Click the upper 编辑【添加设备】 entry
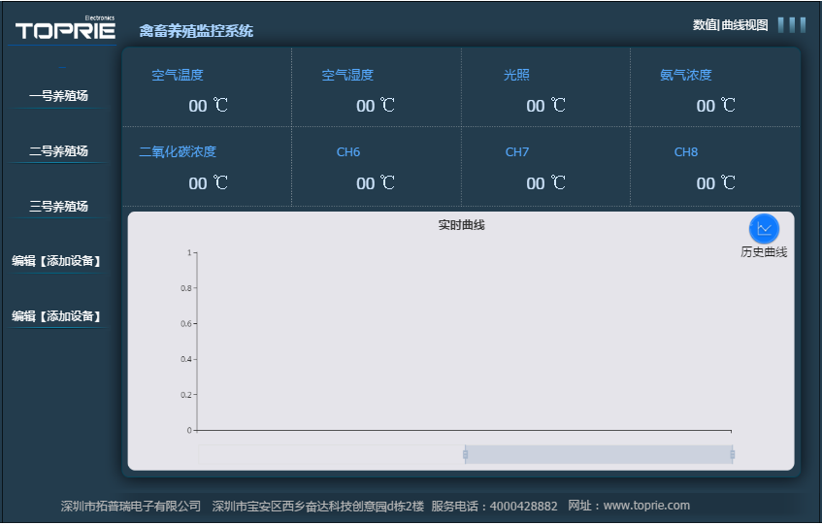Viewport: 822px width, 525px height. coord(56,261)
